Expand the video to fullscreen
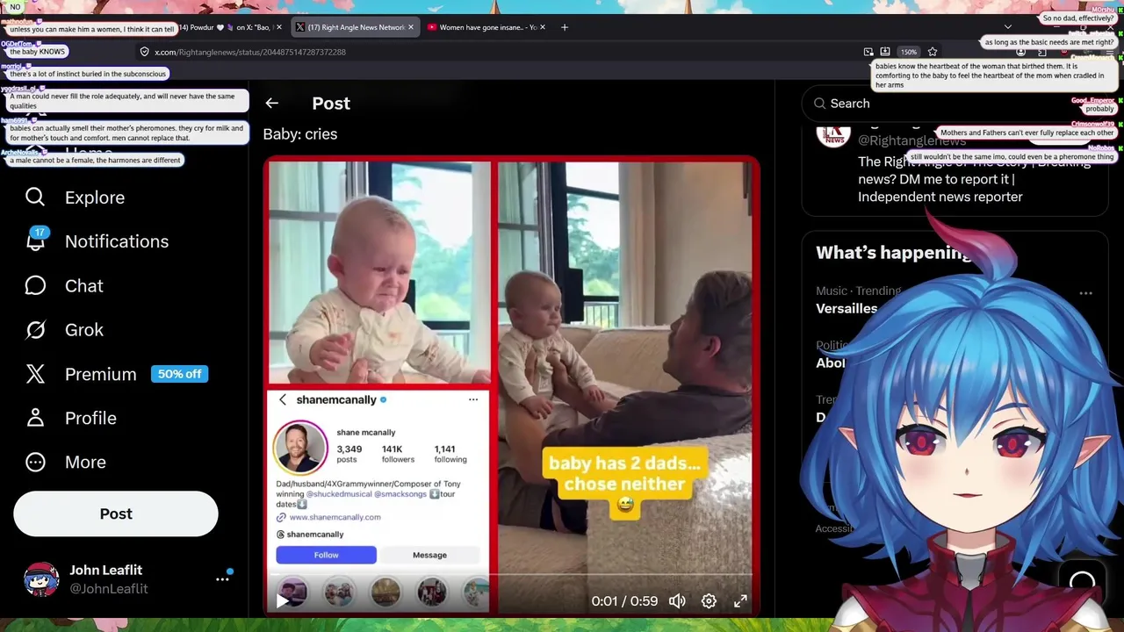The height and width of the screenshot is (632, 1124). coord(740,601)
